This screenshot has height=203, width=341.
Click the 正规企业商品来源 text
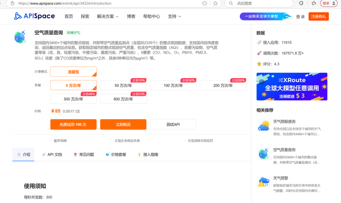(x=127, y=141)
